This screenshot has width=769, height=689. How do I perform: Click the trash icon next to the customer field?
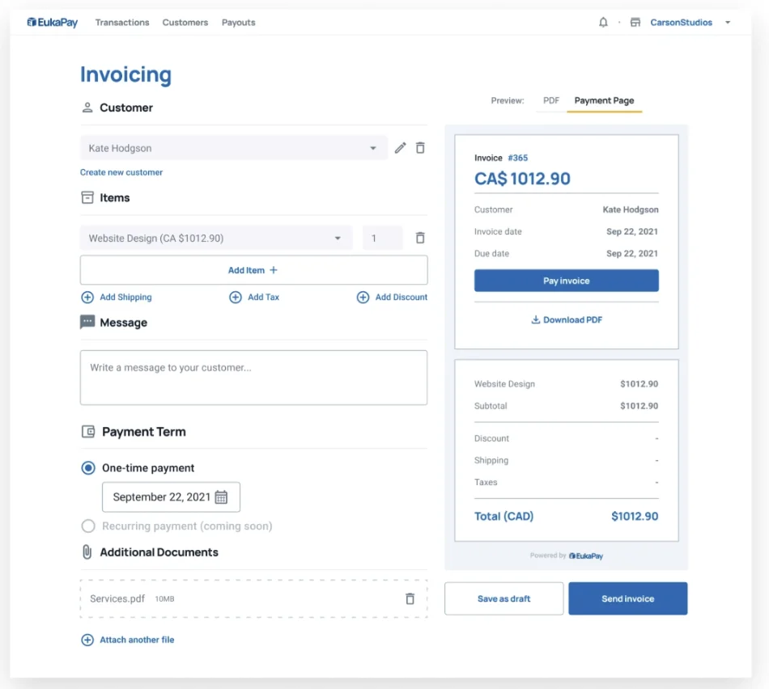click(420, 148)
